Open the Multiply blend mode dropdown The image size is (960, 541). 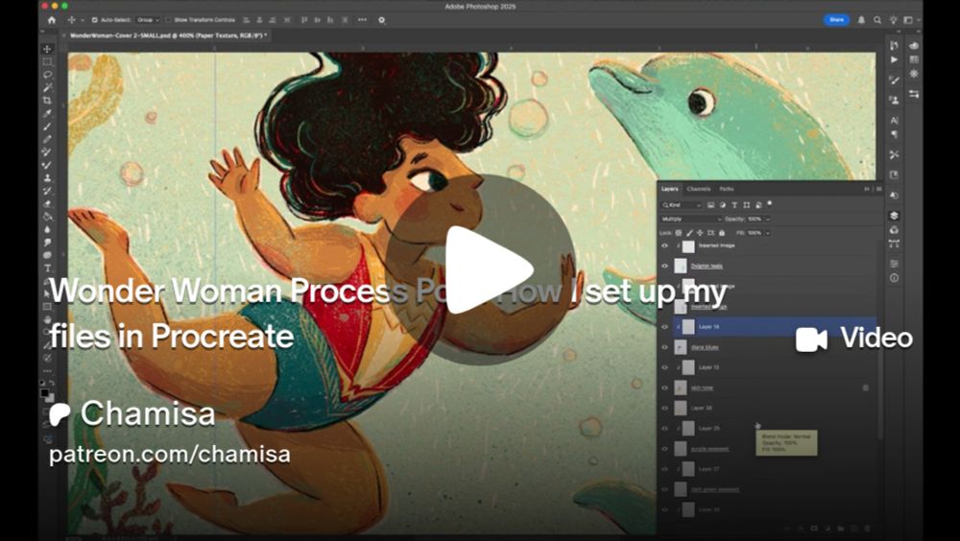tap(691, 219)
